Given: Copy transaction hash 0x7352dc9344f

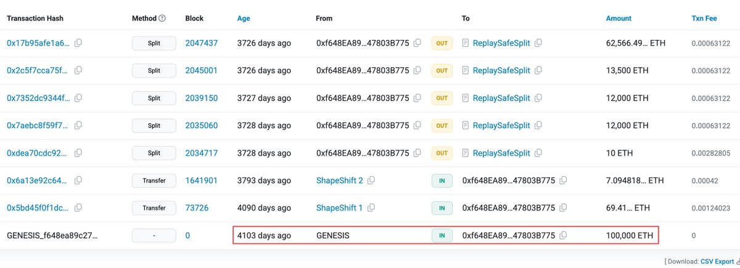Looking at the screenshot, I should [x=78, y=98].
